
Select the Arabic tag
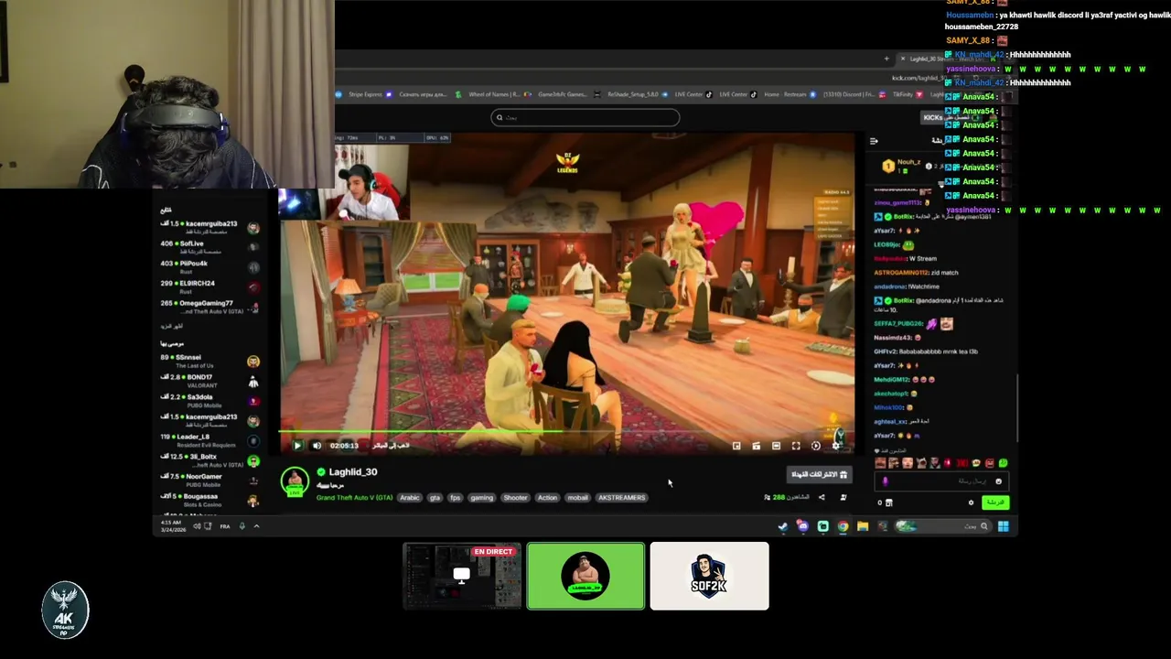coord(409,498)
